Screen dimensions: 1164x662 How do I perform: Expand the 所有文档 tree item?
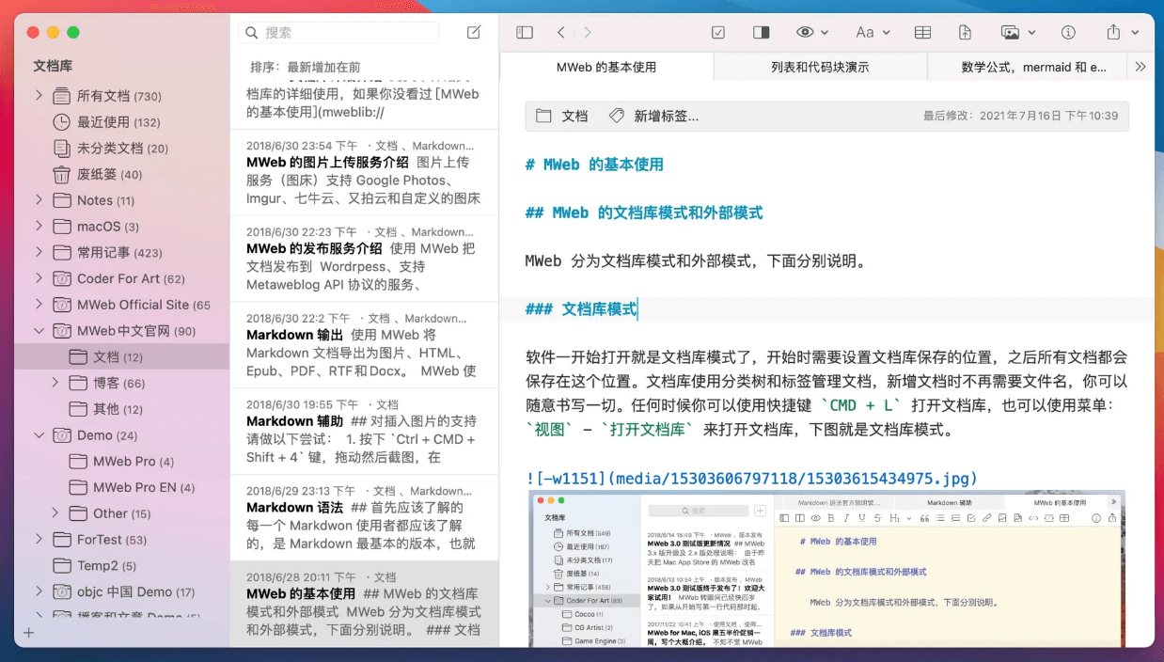[39, 96]
